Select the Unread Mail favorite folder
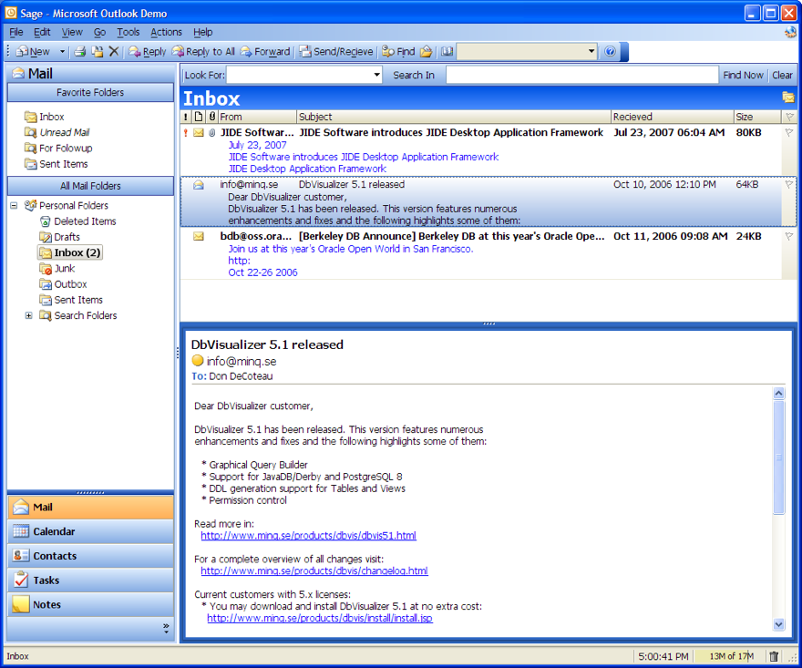 [x=57, y=132]
